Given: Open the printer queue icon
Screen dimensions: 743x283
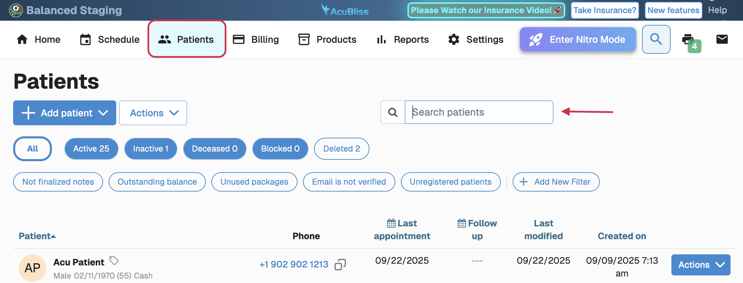Looking at the screenshot, I should pos(688,40).
